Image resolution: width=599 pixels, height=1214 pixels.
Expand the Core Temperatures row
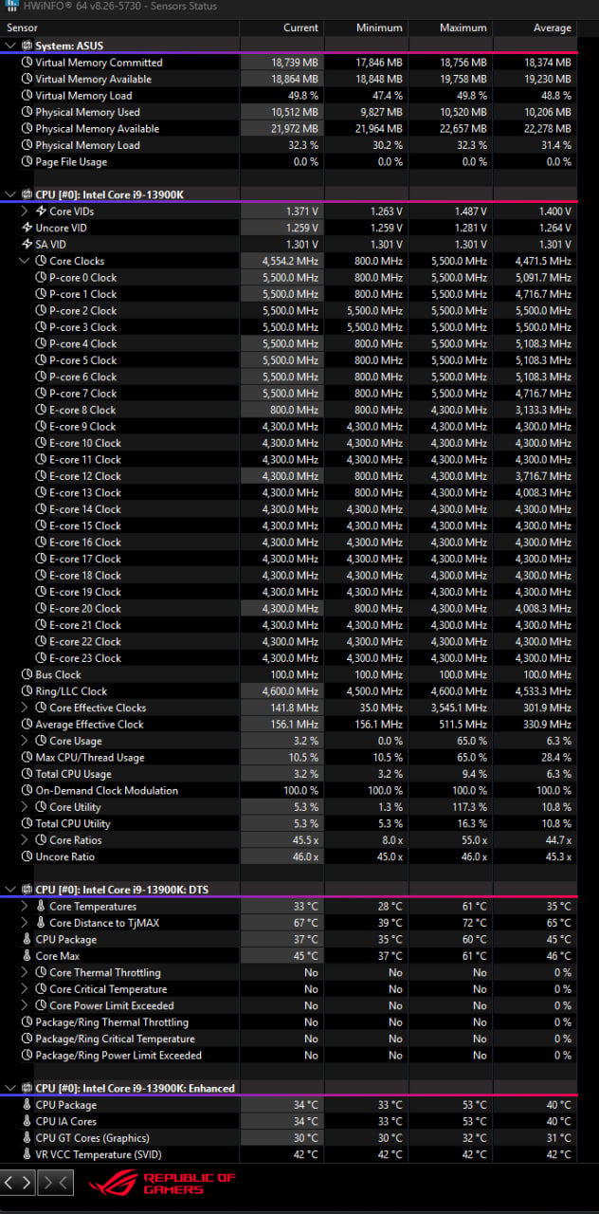point(26,907)
